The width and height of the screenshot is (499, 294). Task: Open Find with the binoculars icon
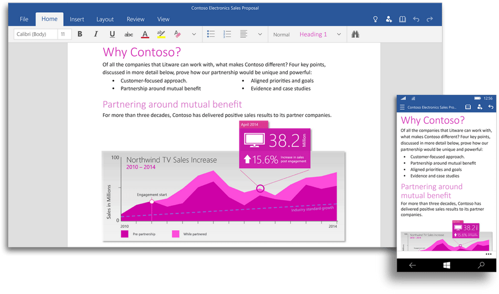click(355, 34)
